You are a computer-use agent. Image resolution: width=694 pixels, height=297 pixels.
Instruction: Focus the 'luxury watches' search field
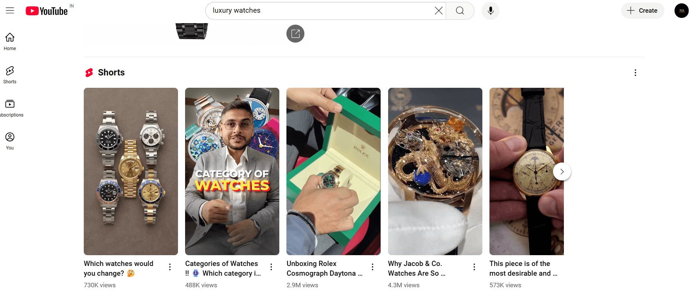[322, 10]
